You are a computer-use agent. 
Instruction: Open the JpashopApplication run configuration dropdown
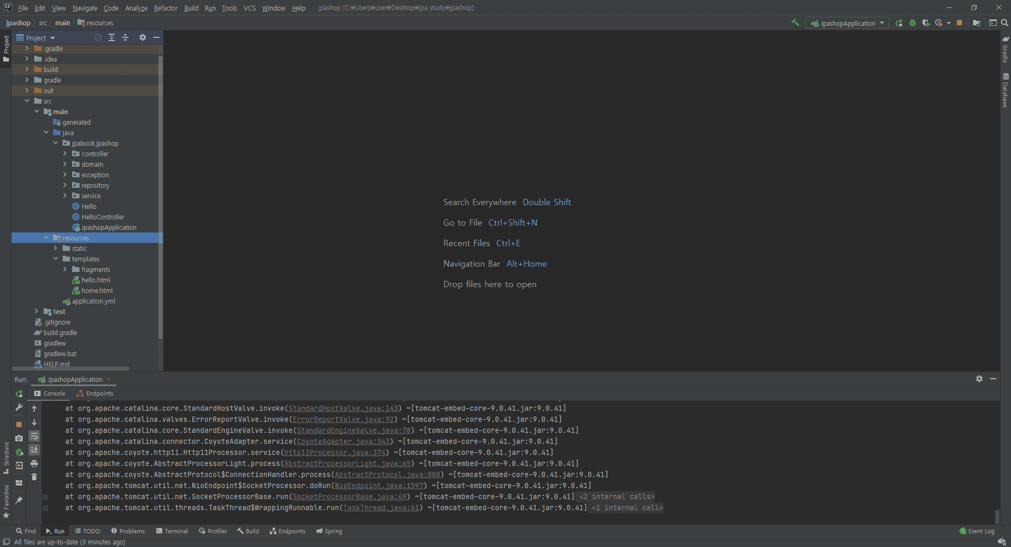click(x=847, y=23)
